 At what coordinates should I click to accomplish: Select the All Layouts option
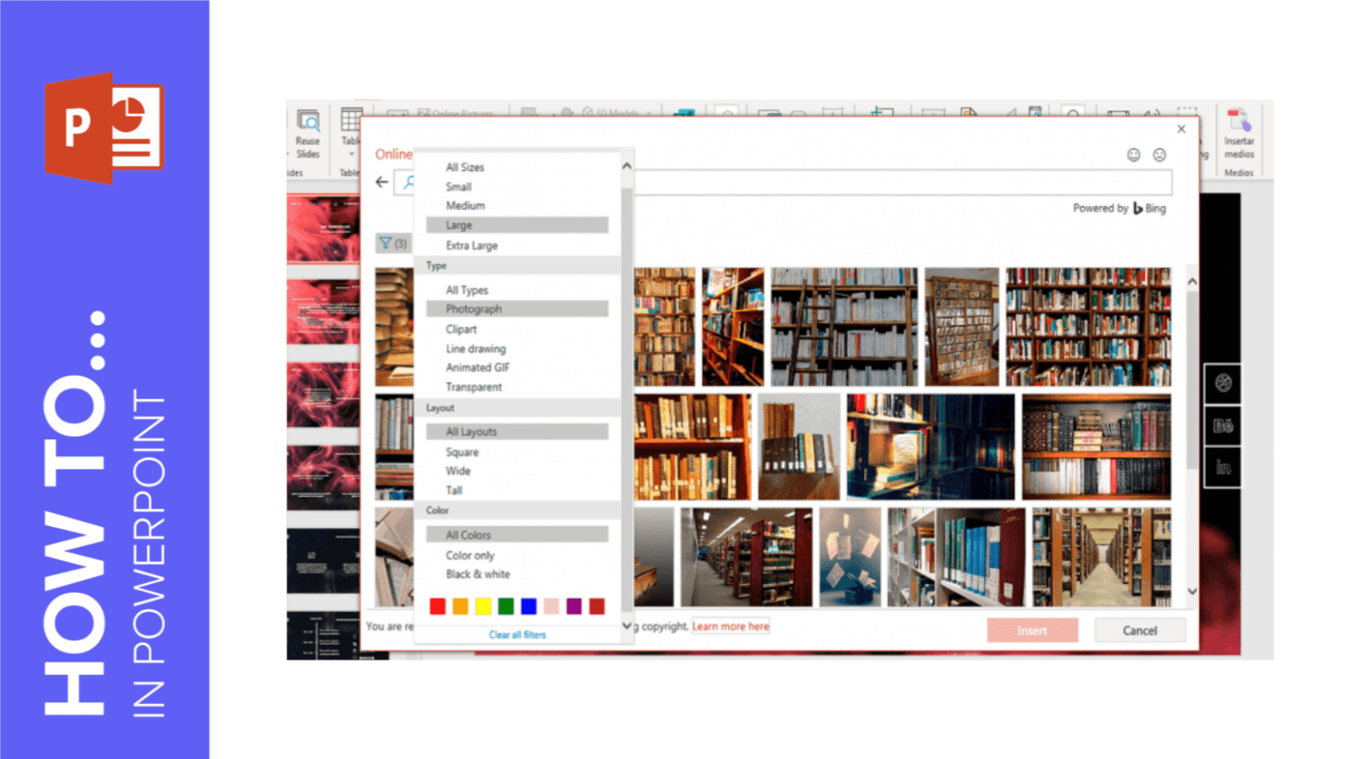coord(471,431)
